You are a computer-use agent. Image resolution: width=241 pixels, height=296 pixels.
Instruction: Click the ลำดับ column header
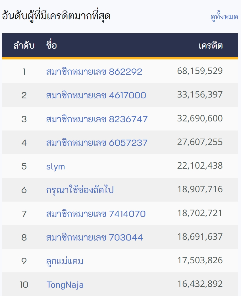[x=24, y=45]
